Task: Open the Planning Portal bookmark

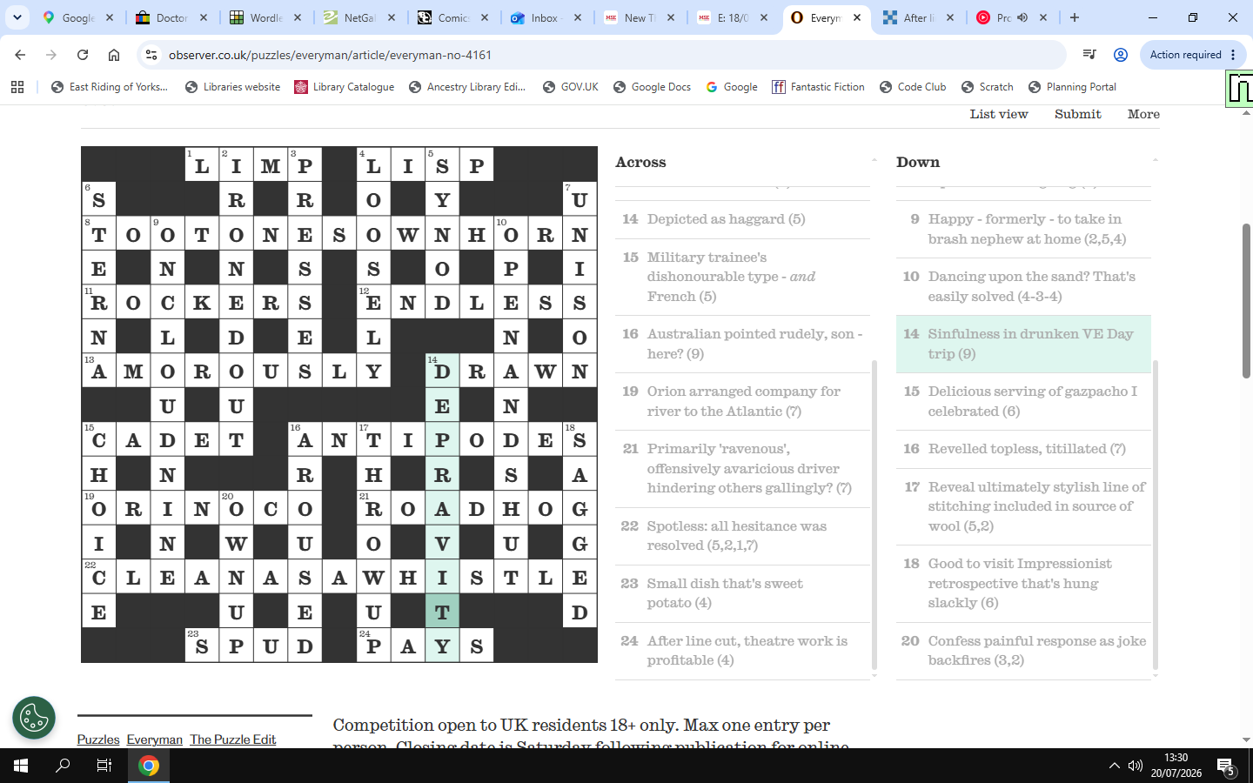Action: (x=1072, y=87)
